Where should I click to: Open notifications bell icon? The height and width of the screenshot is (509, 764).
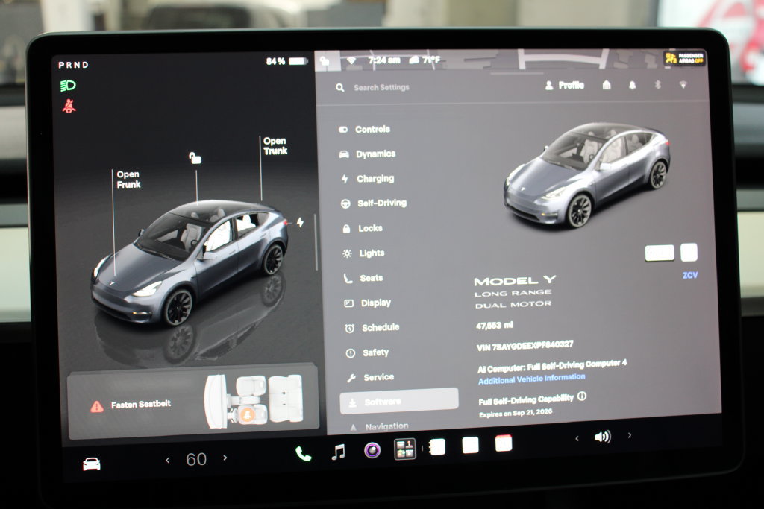tap(633, 86)
